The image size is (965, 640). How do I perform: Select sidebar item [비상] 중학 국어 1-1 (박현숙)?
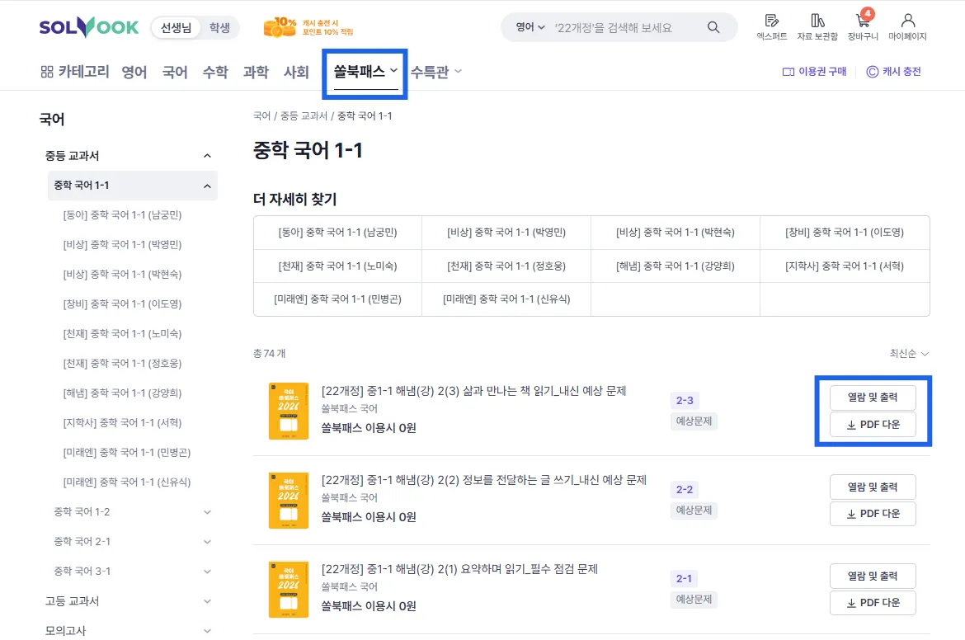(x=122, y=274)
